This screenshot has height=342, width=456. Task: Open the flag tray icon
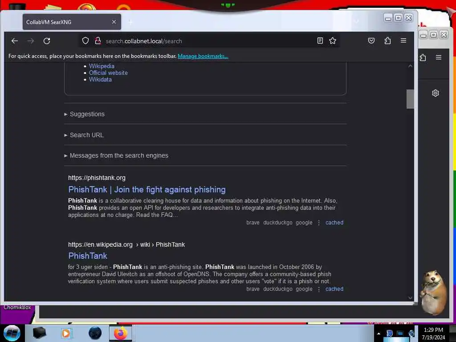click(389, 334)
